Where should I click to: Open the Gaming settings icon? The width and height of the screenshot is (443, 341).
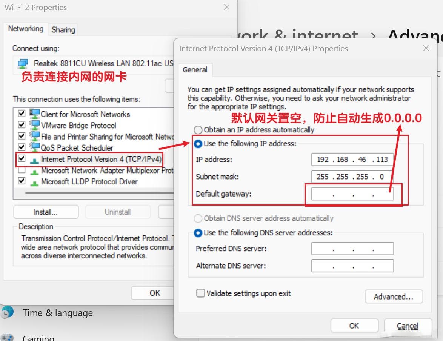pos(7,337)
